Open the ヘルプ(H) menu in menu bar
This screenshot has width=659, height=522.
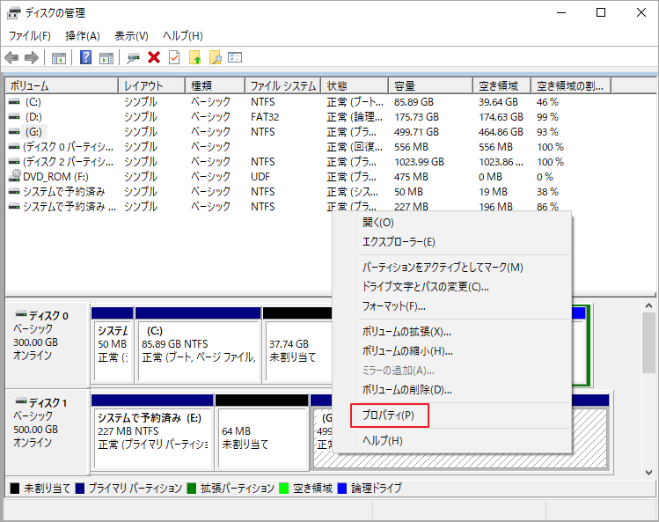point(183,36)
